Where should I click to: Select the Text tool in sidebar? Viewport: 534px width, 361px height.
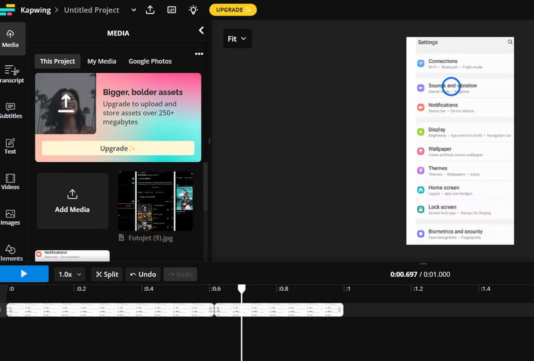[x=10, y=146]
